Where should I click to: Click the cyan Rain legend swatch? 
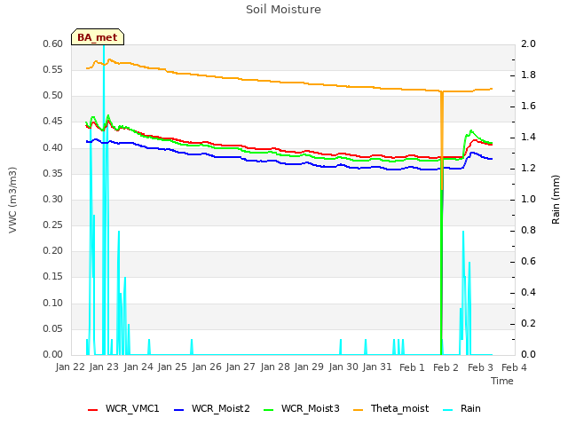click(447, 410)
